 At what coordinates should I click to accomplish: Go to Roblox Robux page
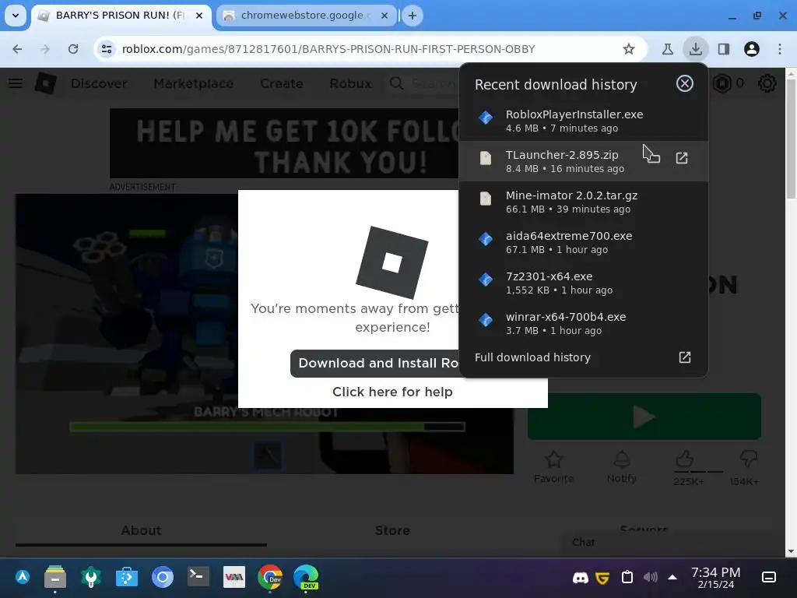(350, 83)
